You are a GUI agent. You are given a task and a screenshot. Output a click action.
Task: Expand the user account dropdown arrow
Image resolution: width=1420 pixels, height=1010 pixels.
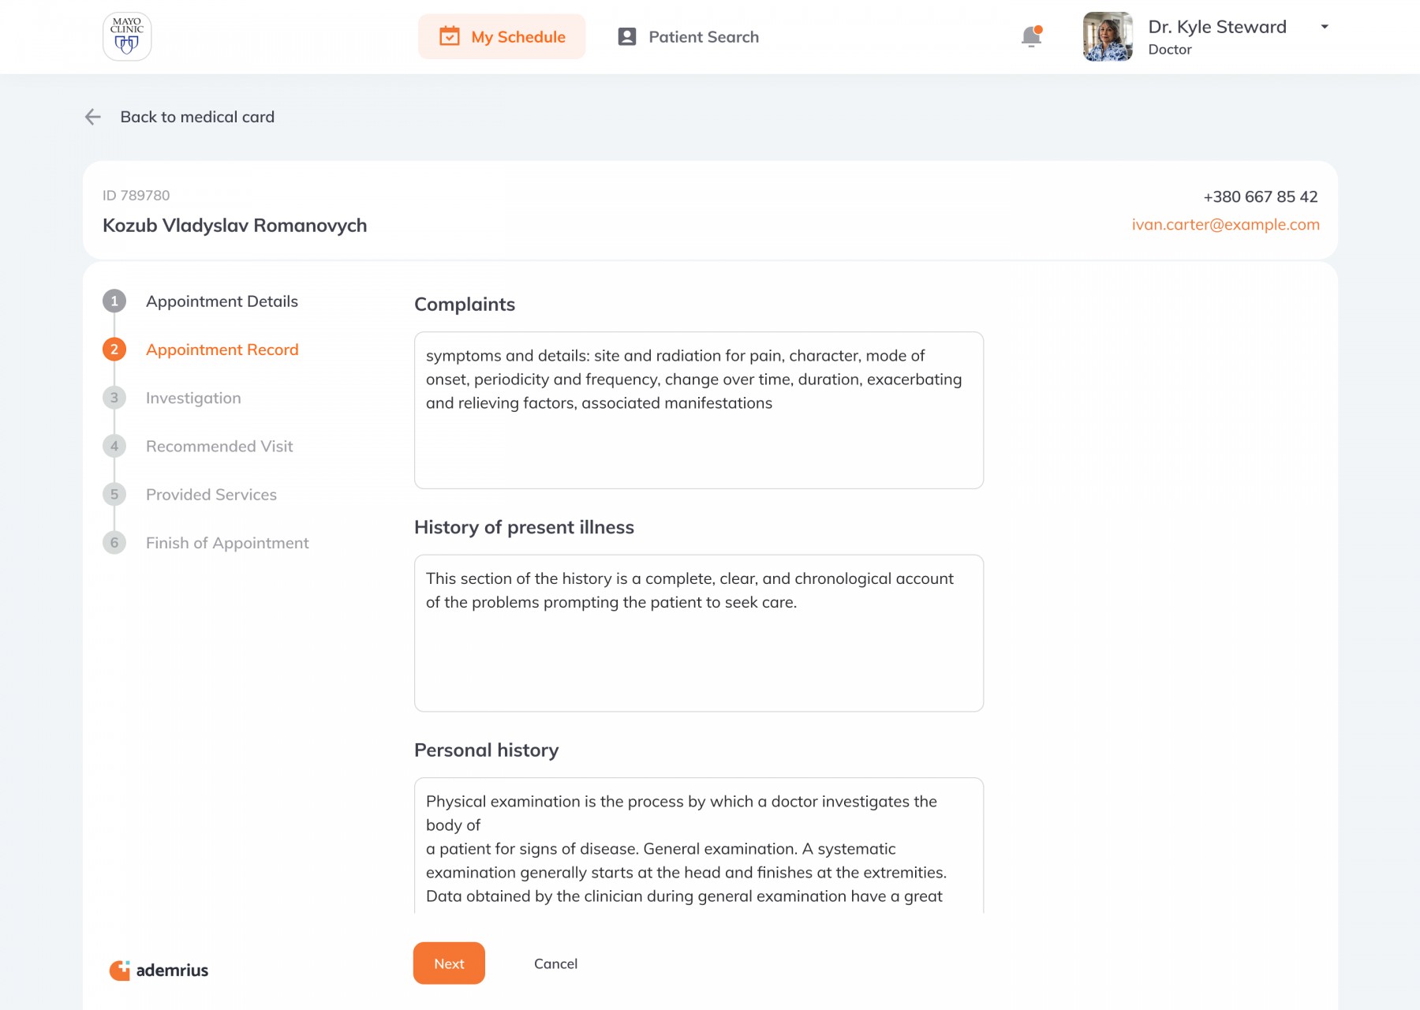pos(1325,27)
